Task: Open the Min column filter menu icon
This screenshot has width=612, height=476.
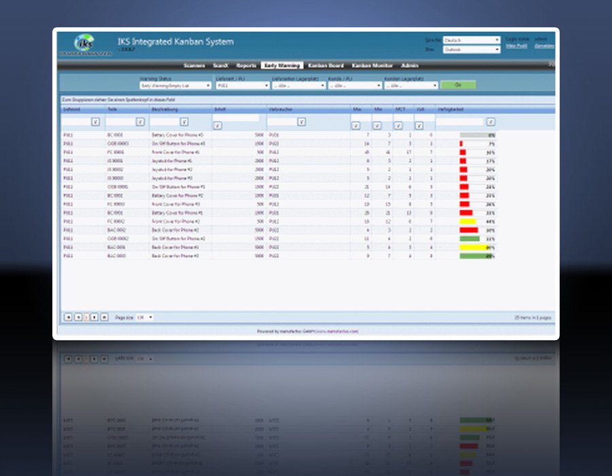Action: point(377,126)
